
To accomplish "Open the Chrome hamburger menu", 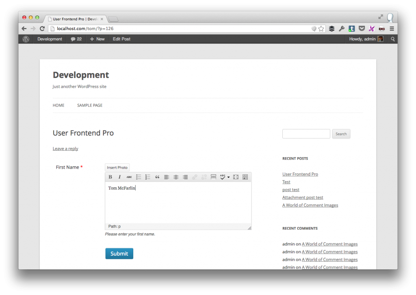I will pyautogui.click(x=392, y=29).
